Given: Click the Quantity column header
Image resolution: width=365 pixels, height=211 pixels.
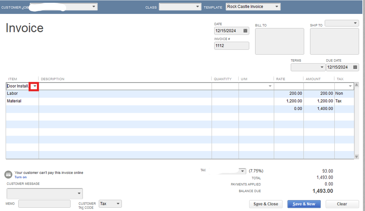Looking at the screenshot, I should click(x=223, y=79).
